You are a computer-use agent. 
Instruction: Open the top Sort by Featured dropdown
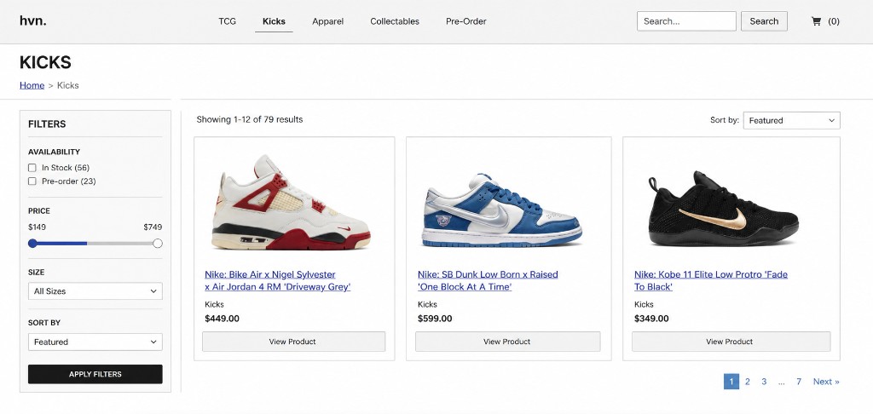click(791, 120)
